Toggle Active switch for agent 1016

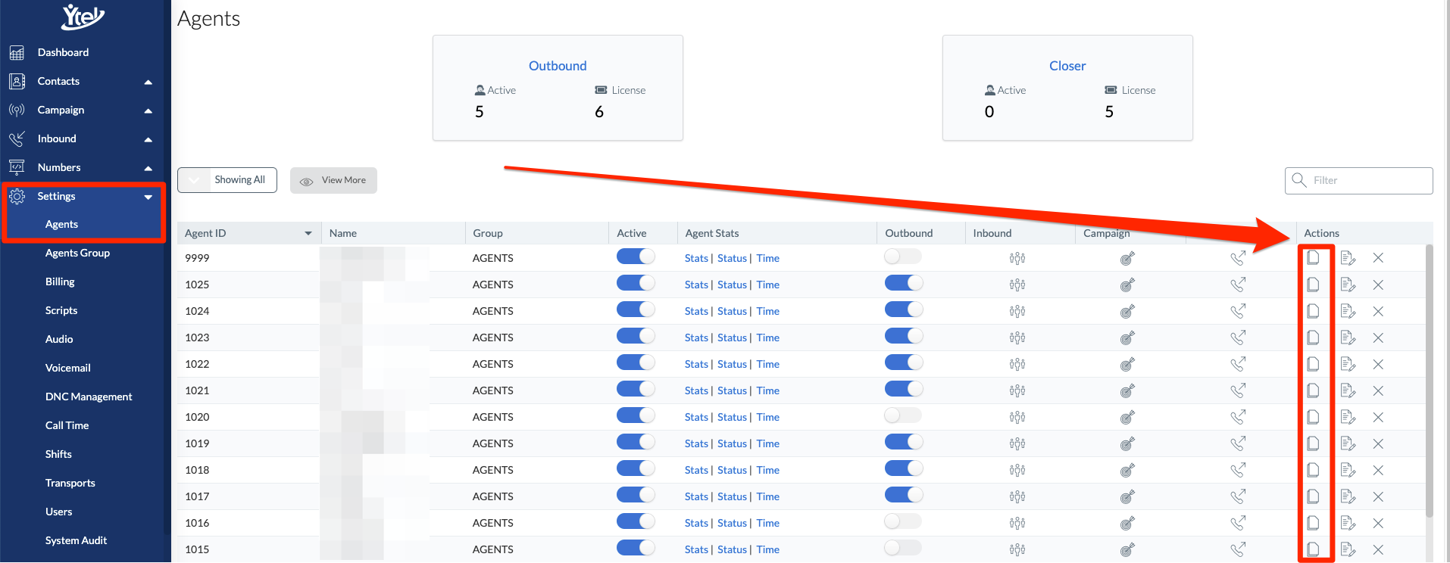pos(636,521)
